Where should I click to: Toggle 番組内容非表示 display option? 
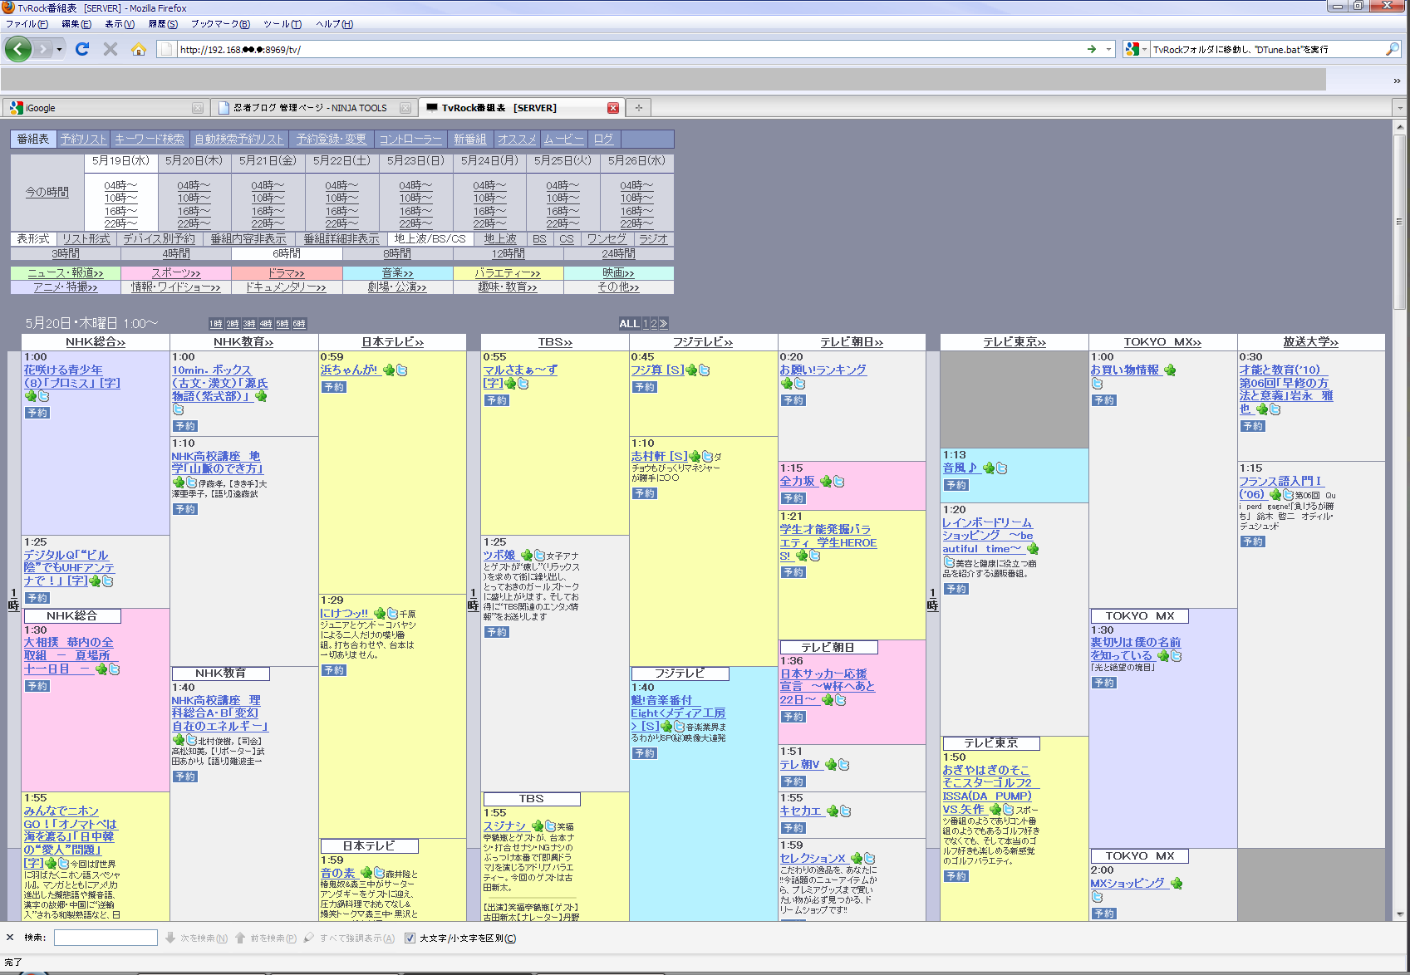tap(248, 238)
